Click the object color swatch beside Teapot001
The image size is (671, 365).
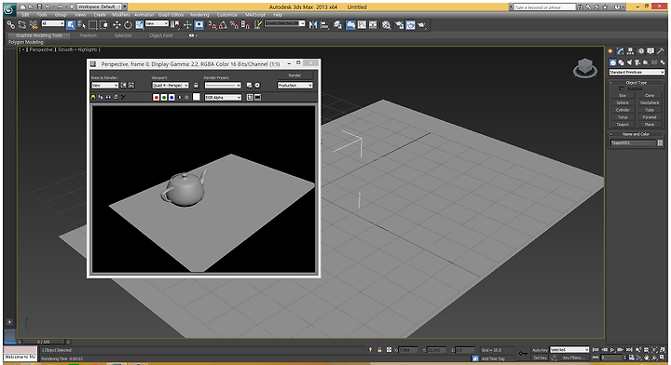[660, 142]
